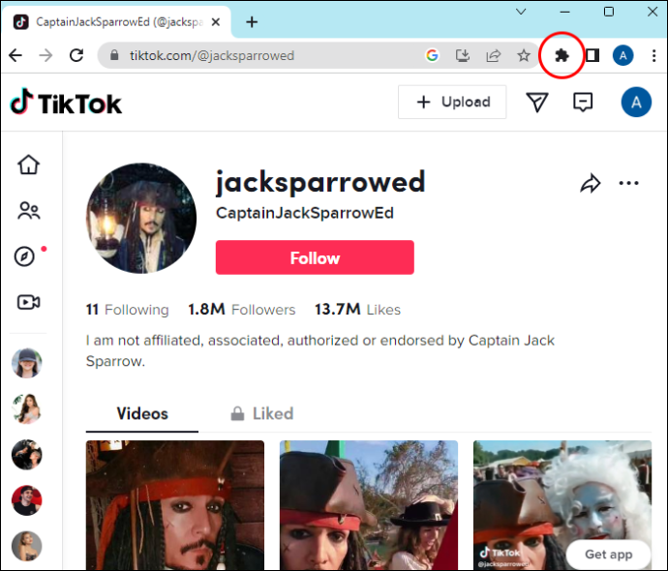
Task: Click the Upload button
Action: point(452,103)
